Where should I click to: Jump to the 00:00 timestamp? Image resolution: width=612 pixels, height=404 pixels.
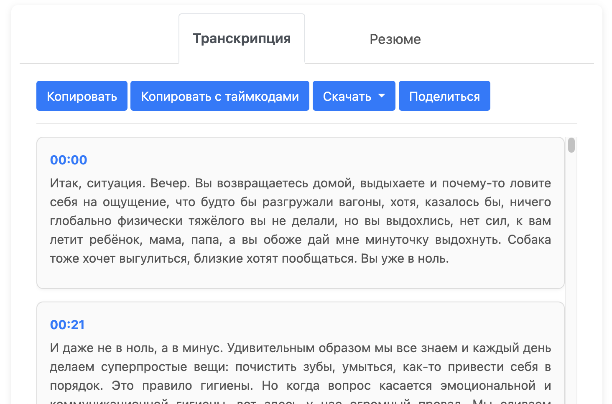click(69, 160)
